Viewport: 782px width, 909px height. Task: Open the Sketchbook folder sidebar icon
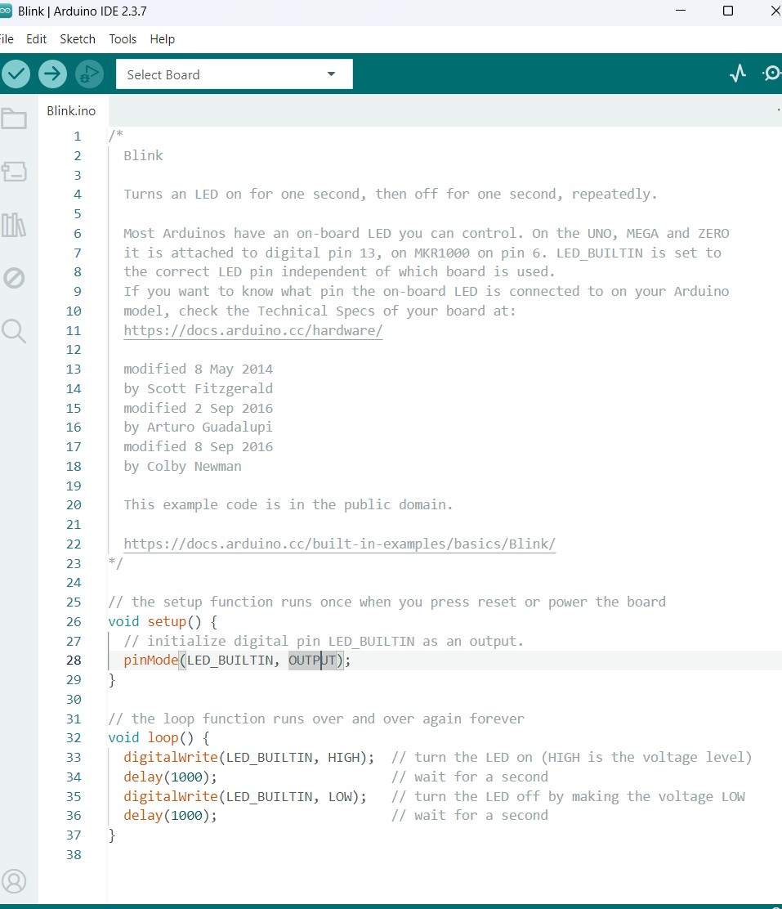14,119
